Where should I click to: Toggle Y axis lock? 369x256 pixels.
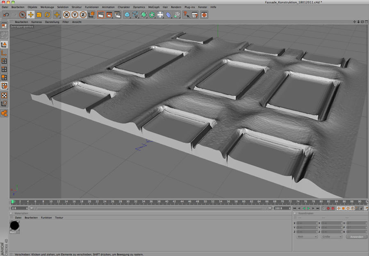tap(75, 15)
